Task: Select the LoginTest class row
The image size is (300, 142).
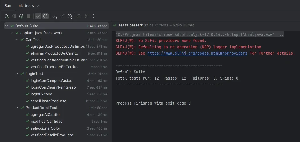Action: pyautogui.click(x=56, y=74)
